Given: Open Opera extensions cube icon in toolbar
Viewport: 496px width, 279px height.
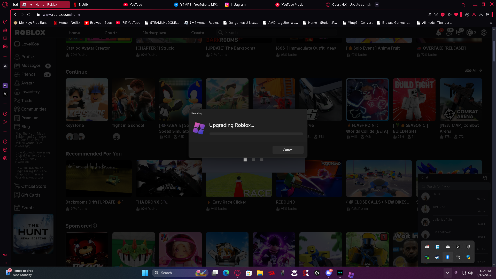Looking at the screenshot, I should click(467, 15).
